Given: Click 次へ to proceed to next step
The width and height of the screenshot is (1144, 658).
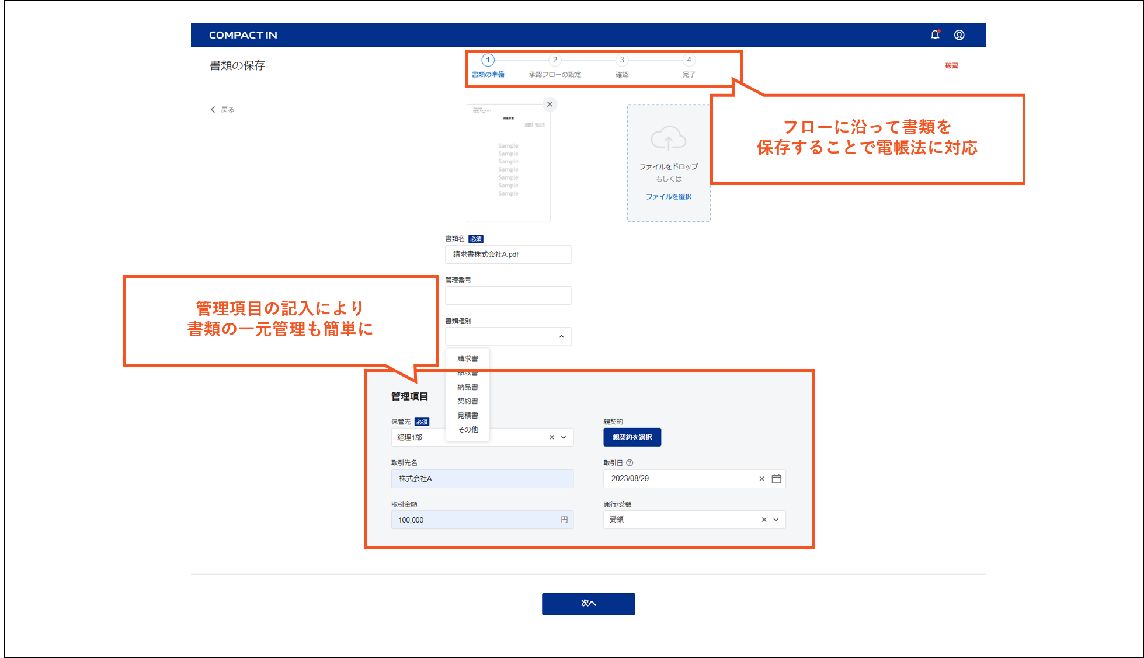Looking at the screenshot, I should (x=590, y=603).
